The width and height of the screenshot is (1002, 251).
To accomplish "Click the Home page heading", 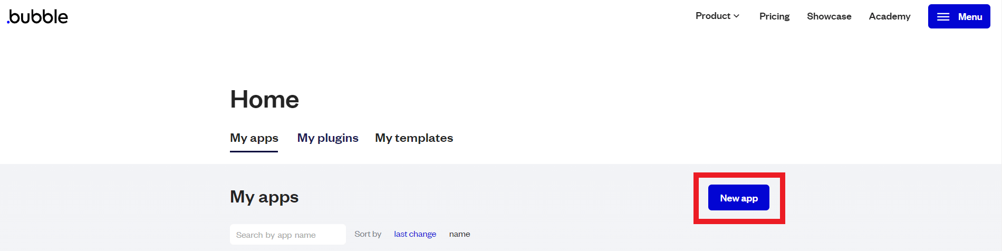I will pyautogui.click(x=264, y=99).
